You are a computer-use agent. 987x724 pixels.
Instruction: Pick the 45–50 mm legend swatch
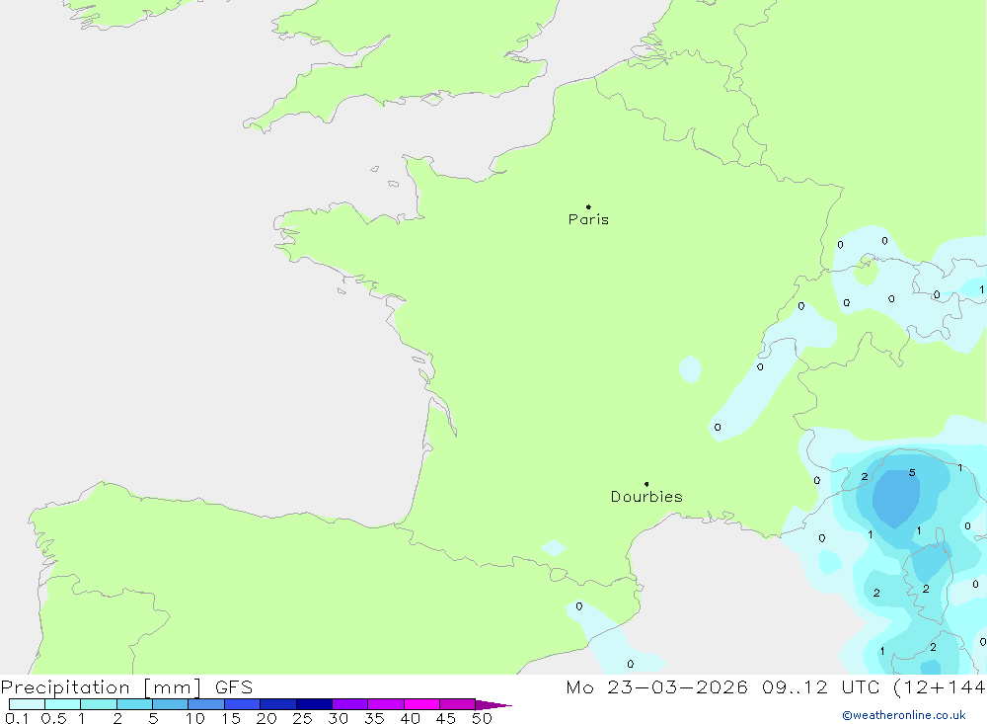pos(457,704)
